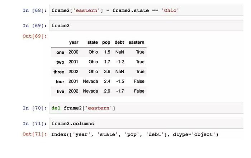Viewport: 251px width, 158px height.
Task: Click the In [69] frame2 code cell
Action: (146, 25)
